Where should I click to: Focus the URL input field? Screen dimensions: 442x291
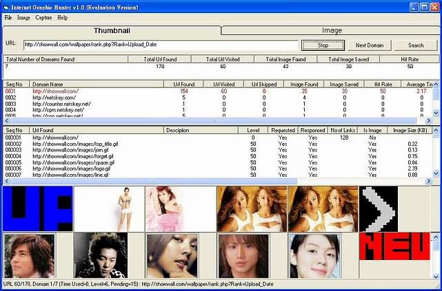[x=161, y=45]
